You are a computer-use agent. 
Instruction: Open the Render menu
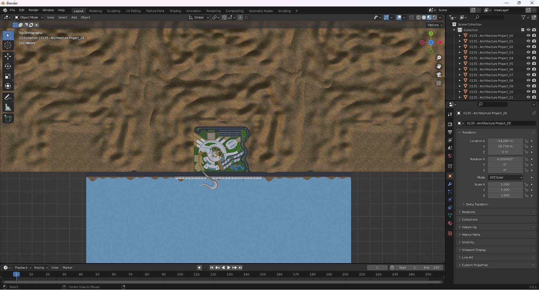click(33, 10)
